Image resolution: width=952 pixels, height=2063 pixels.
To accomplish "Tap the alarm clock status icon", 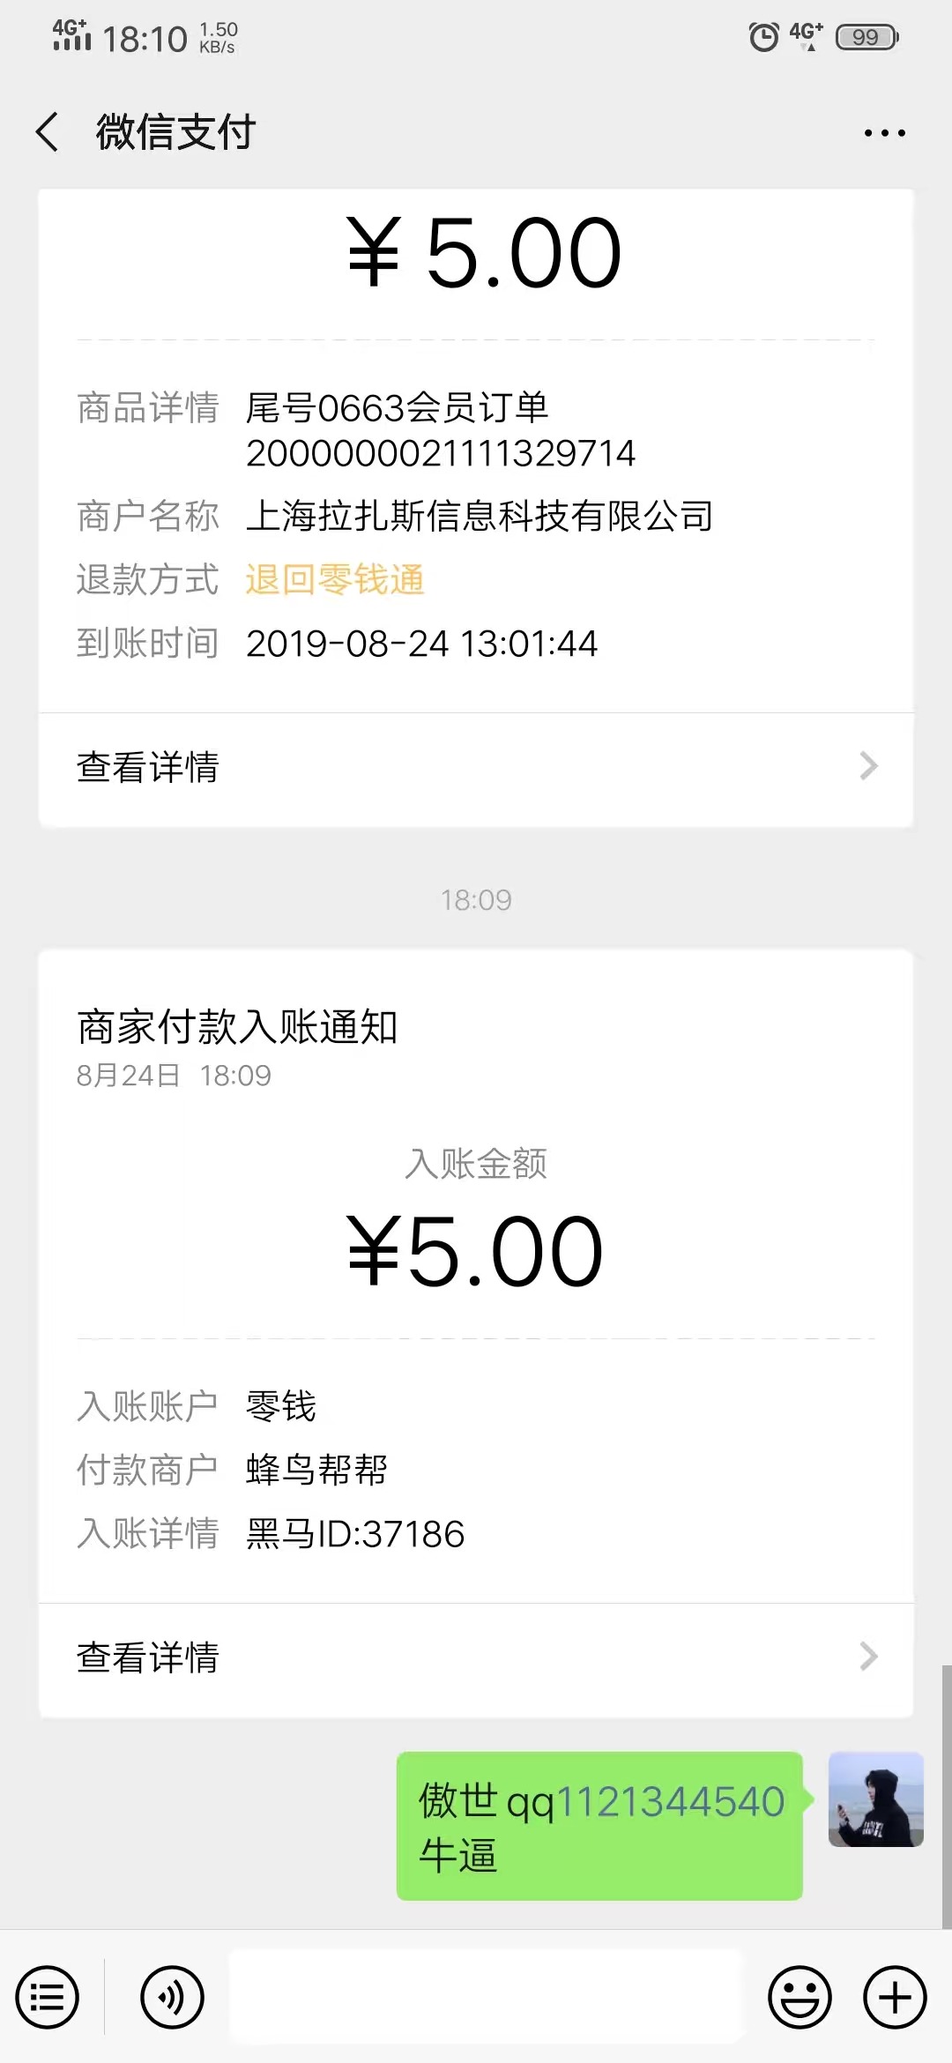I will click(x=763, y=37).
